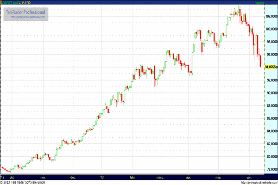Click the 'ápr.' label on the time axis

click(x=188, y=176)
